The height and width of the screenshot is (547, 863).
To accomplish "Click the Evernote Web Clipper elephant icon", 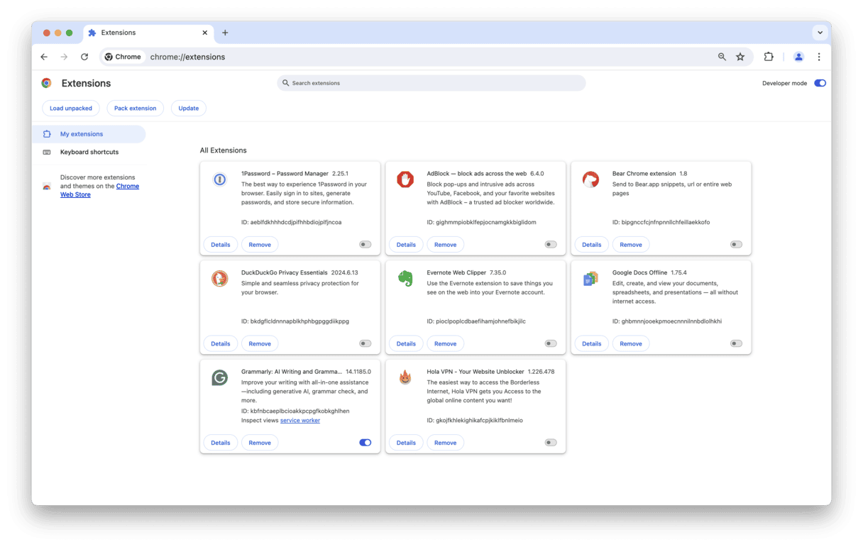I will [405, 278].
